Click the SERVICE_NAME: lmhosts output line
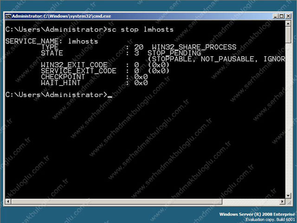297x223 pixels. [x=52, y=41]
